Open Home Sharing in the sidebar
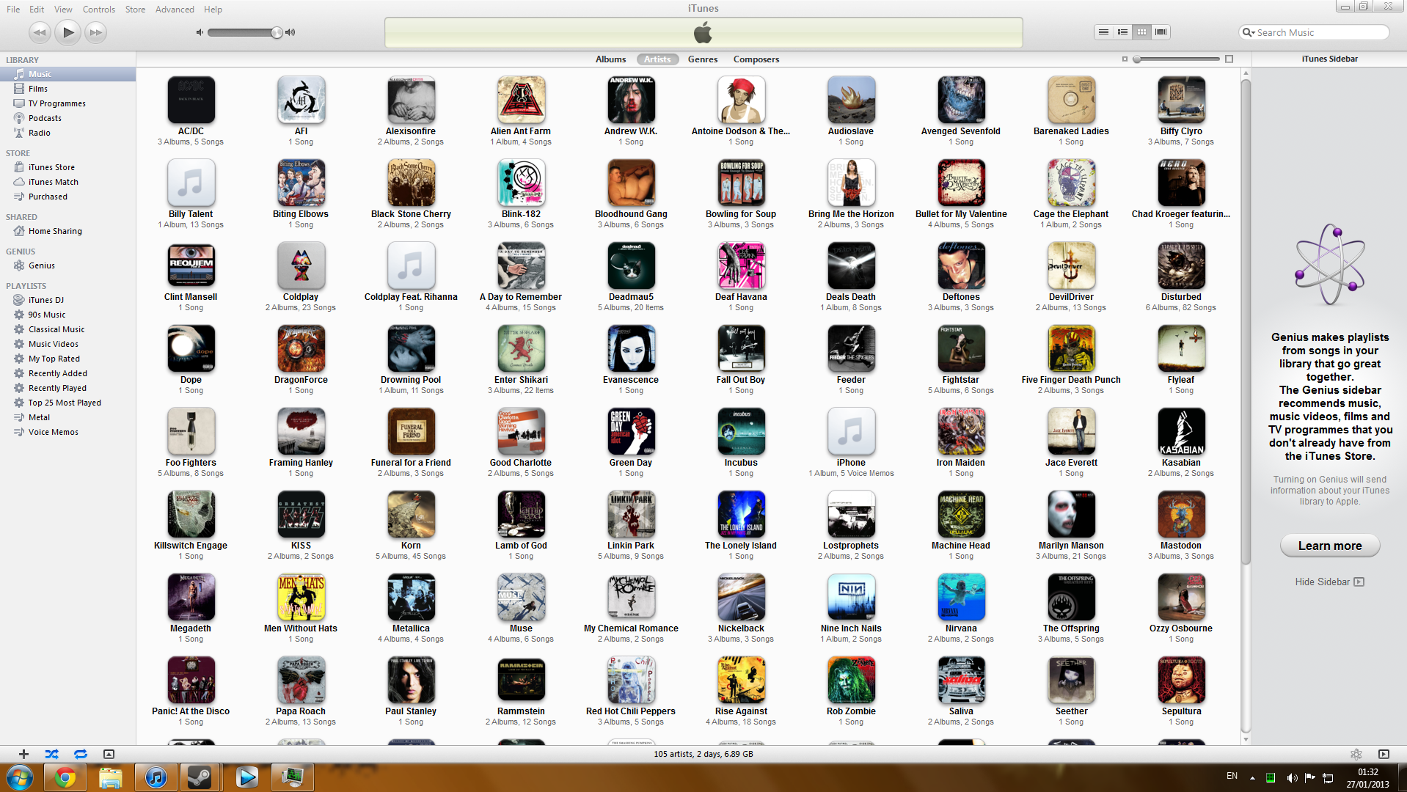This screenshot has height=792, width=1407. pyautogui.click(x=67, y=231)
